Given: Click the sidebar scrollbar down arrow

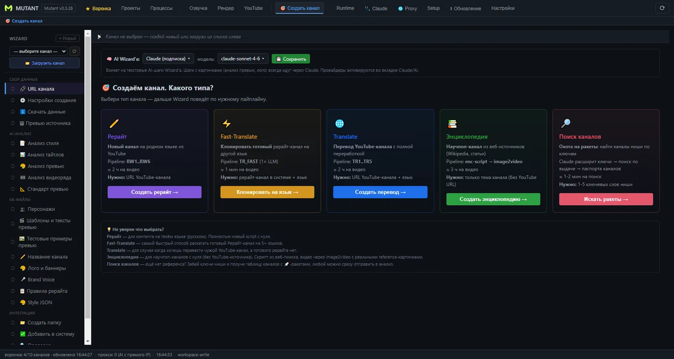Looking at the screenshot, I should point(88,341).
